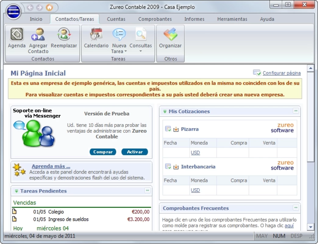The image size is (318, 244).
Task: Open the Cuentas tab
Action: (x=116, y=19)
